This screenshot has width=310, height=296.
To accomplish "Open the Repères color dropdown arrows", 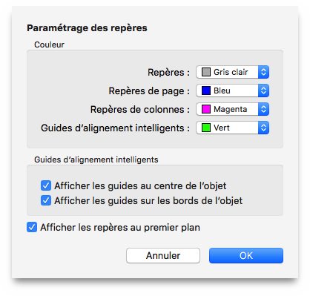I will (x=263, y=72).
